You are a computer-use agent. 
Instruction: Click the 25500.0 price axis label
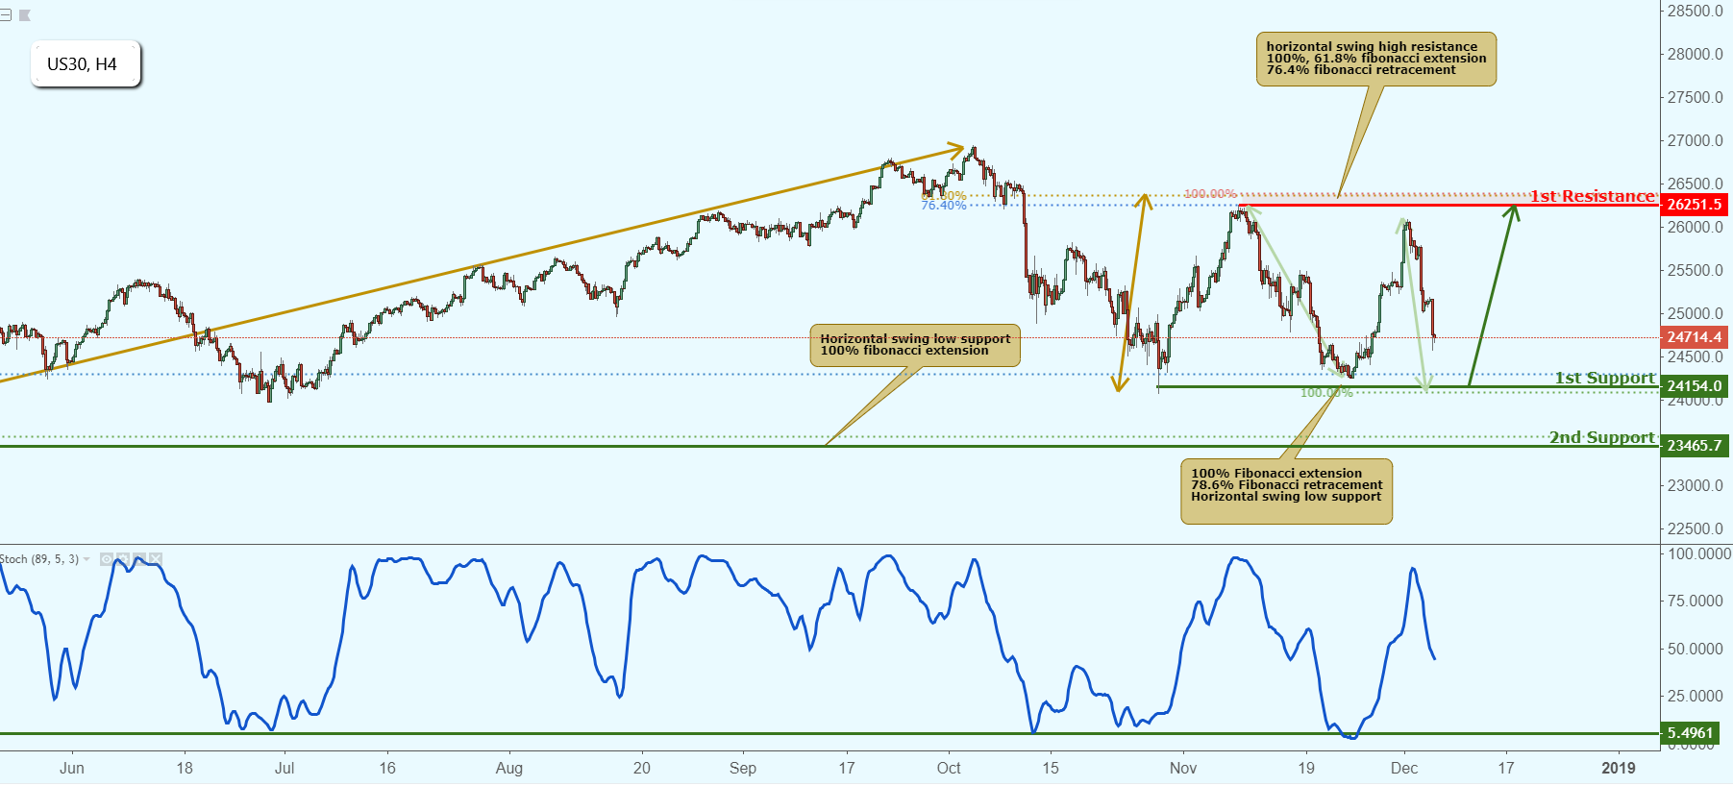[1696, 271]
